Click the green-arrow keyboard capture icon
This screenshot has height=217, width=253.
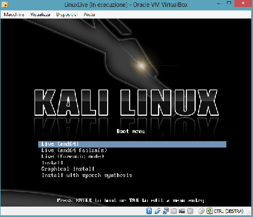pyautogui.click(x=210, y=211)
